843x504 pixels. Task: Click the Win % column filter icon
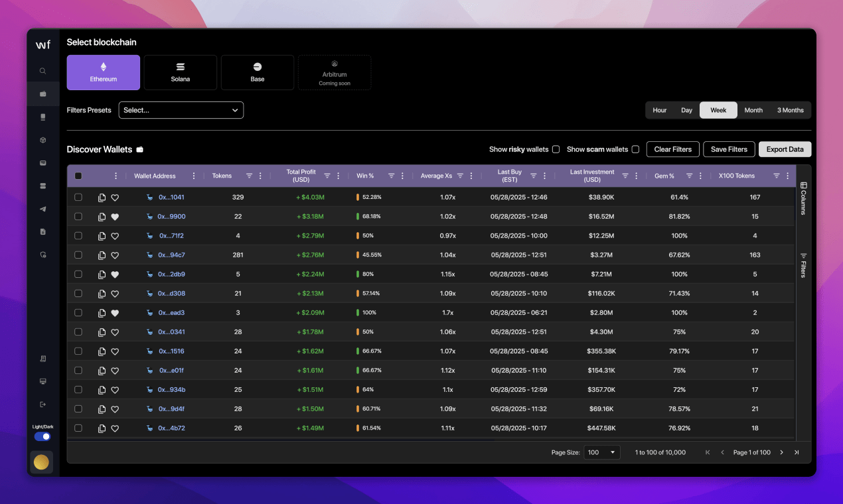click(391, 176)
